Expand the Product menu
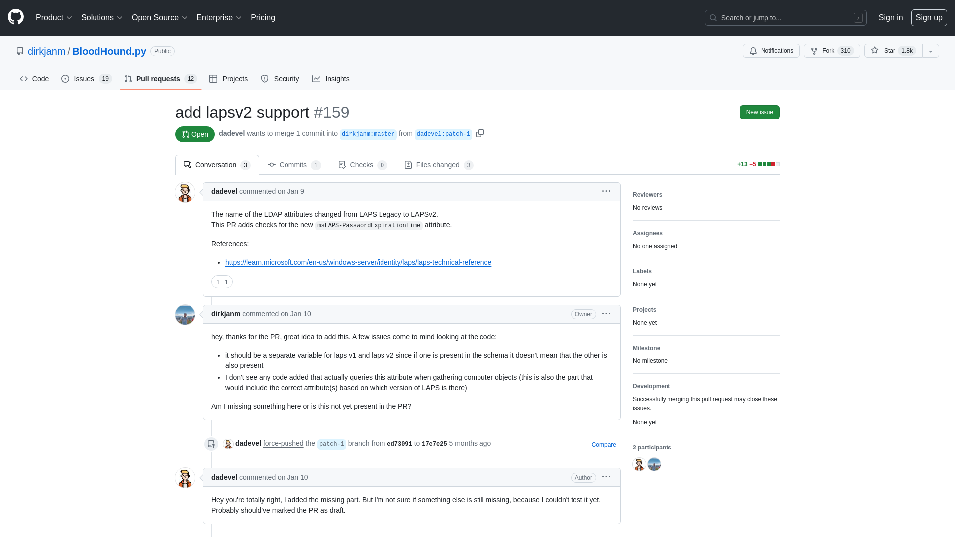 (54, 18)
